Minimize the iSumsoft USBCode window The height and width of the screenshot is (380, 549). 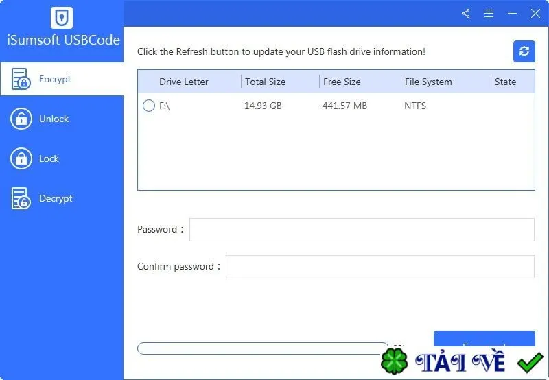(x=512, y=14)
